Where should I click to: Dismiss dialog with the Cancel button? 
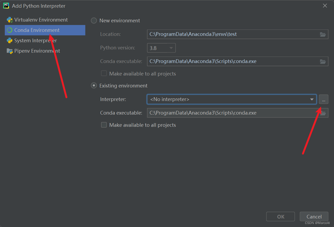314,217
